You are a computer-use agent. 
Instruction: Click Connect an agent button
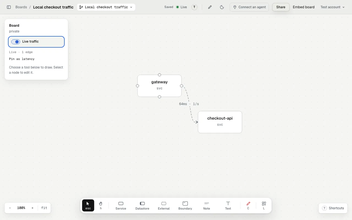pos(249,7)
